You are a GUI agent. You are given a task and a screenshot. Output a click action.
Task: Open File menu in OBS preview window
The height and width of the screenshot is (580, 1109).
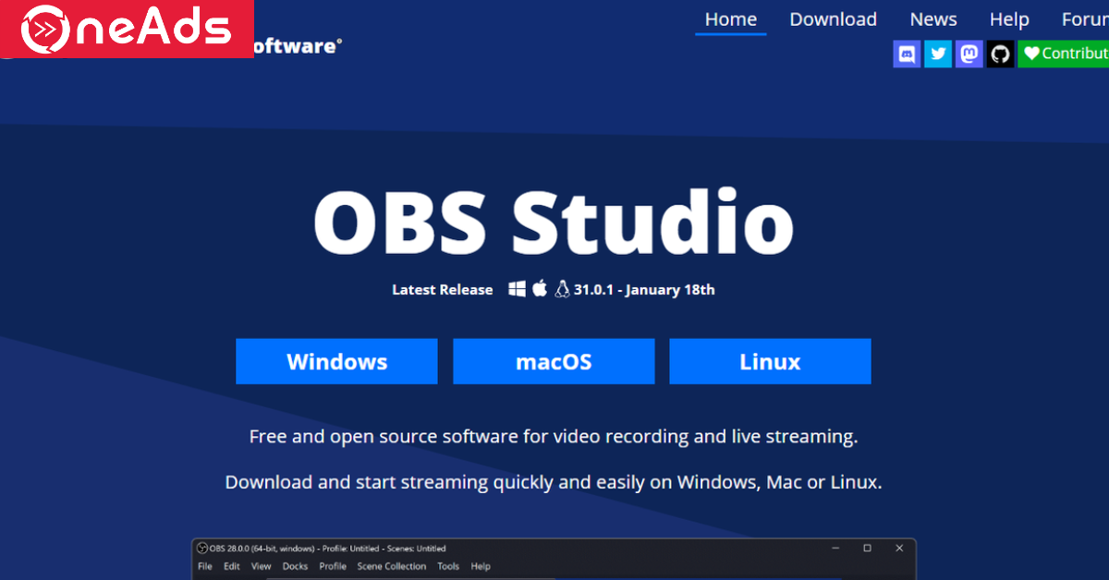[x=205, y=566]
